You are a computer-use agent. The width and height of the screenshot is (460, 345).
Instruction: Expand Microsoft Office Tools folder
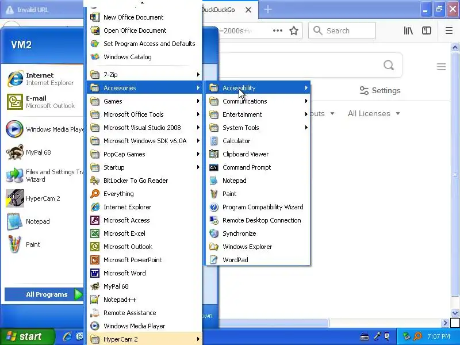click(144, 114)
